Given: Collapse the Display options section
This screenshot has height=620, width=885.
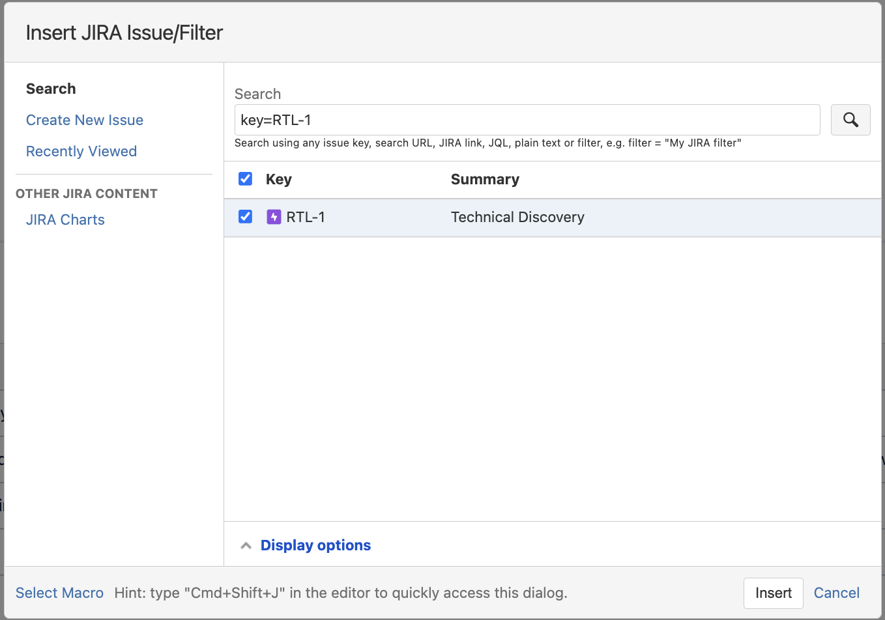Looking at the screenshot, I should point(315,545).
